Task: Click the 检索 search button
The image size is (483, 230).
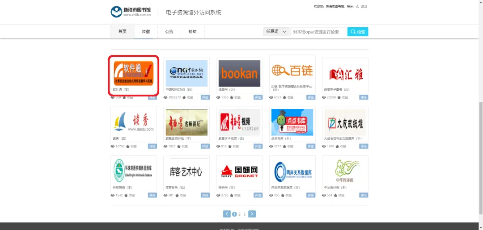Action: point(358,32)
